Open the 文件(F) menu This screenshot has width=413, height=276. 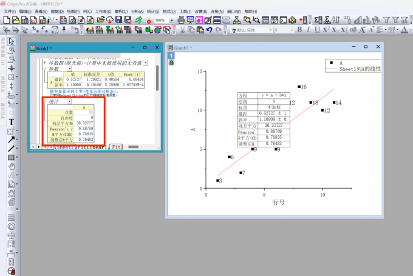[x=10, y=12]
